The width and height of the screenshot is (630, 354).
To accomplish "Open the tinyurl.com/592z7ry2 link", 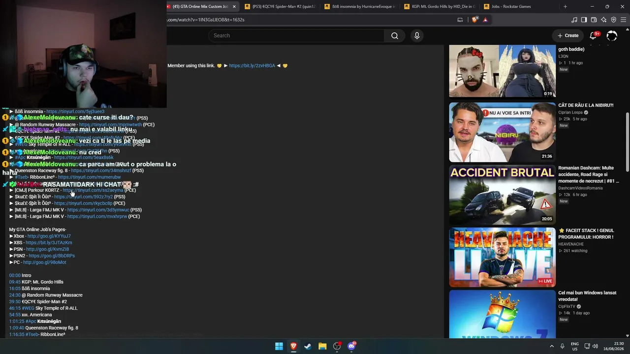I will tap(83, 197).
